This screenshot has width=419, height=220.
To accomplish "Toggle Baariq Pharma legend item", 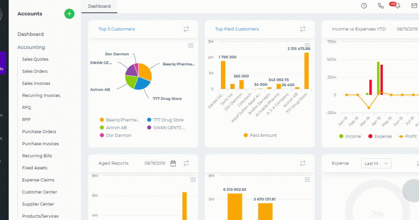I will tap(119, 120).
